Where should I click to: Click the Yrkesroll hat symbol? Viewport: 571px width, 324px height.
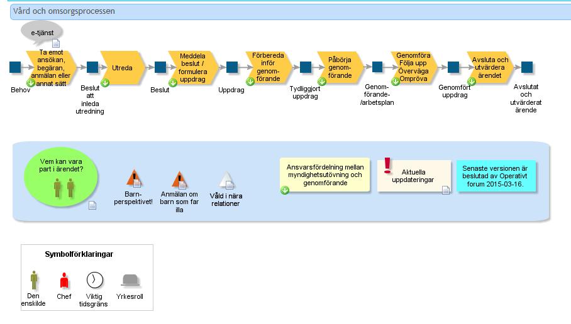tap(130, 281)
